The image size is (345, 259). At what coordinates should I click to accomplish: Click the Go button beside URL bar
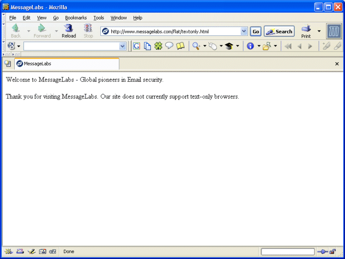(256, 31)
